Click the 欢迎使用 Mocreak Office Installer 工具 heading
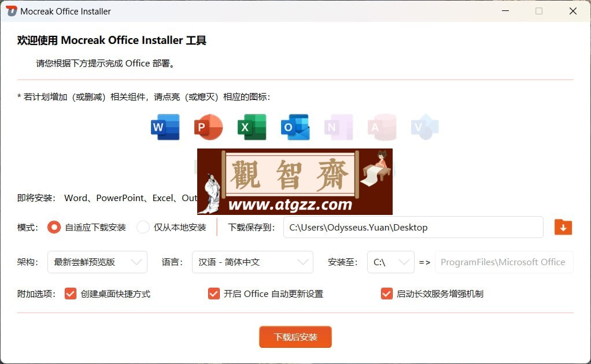The height and width of the screenshot is (364, 591). pos(112,40)
